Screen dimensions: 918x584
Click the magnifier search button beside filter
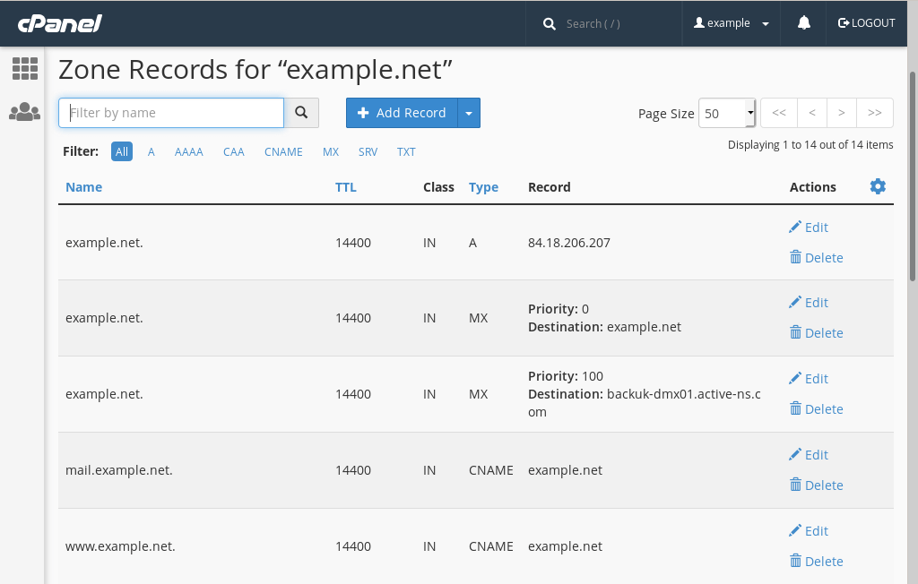tap(301, 113)
